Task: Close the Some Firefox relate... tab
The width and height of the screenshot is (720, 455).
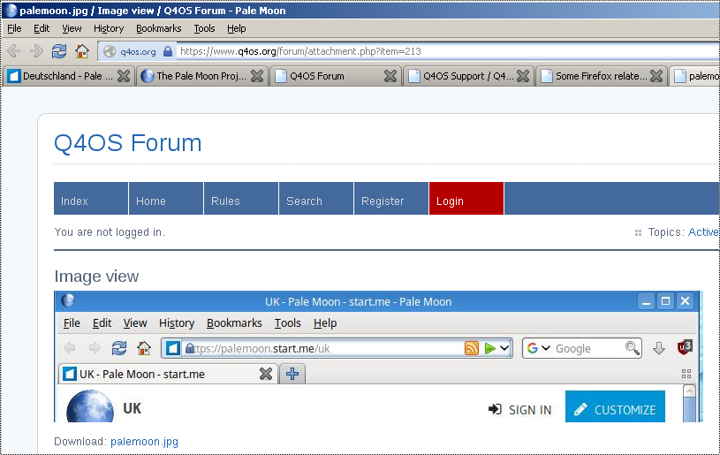Action: pyautogui.click(x=656, y=76)
